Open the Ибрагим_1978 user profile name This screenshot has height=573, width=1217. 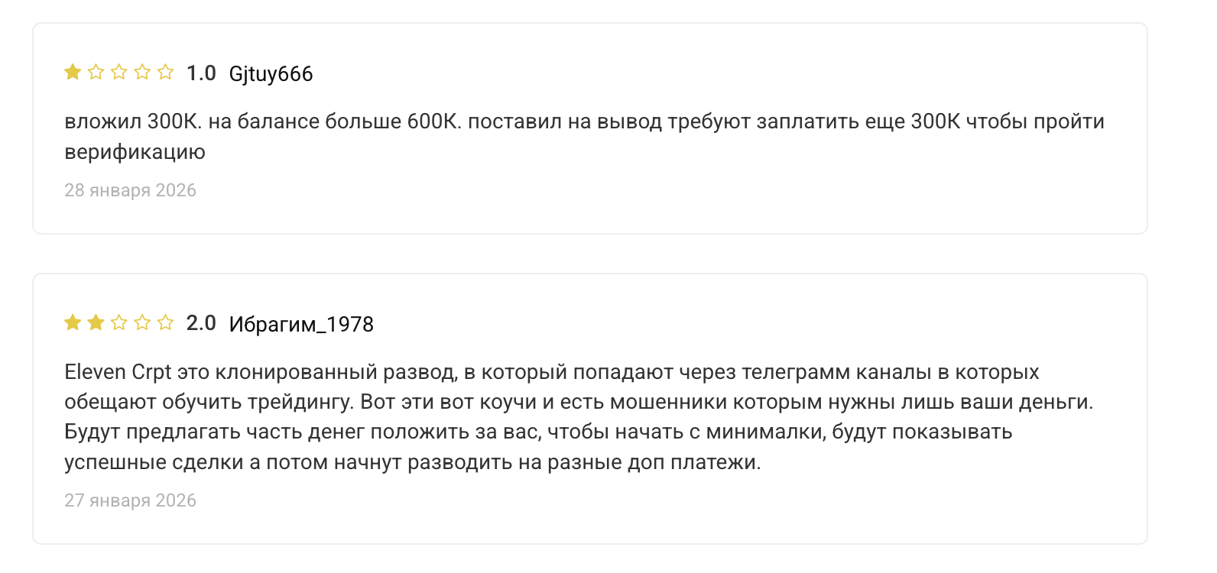[x=301, y=325]
